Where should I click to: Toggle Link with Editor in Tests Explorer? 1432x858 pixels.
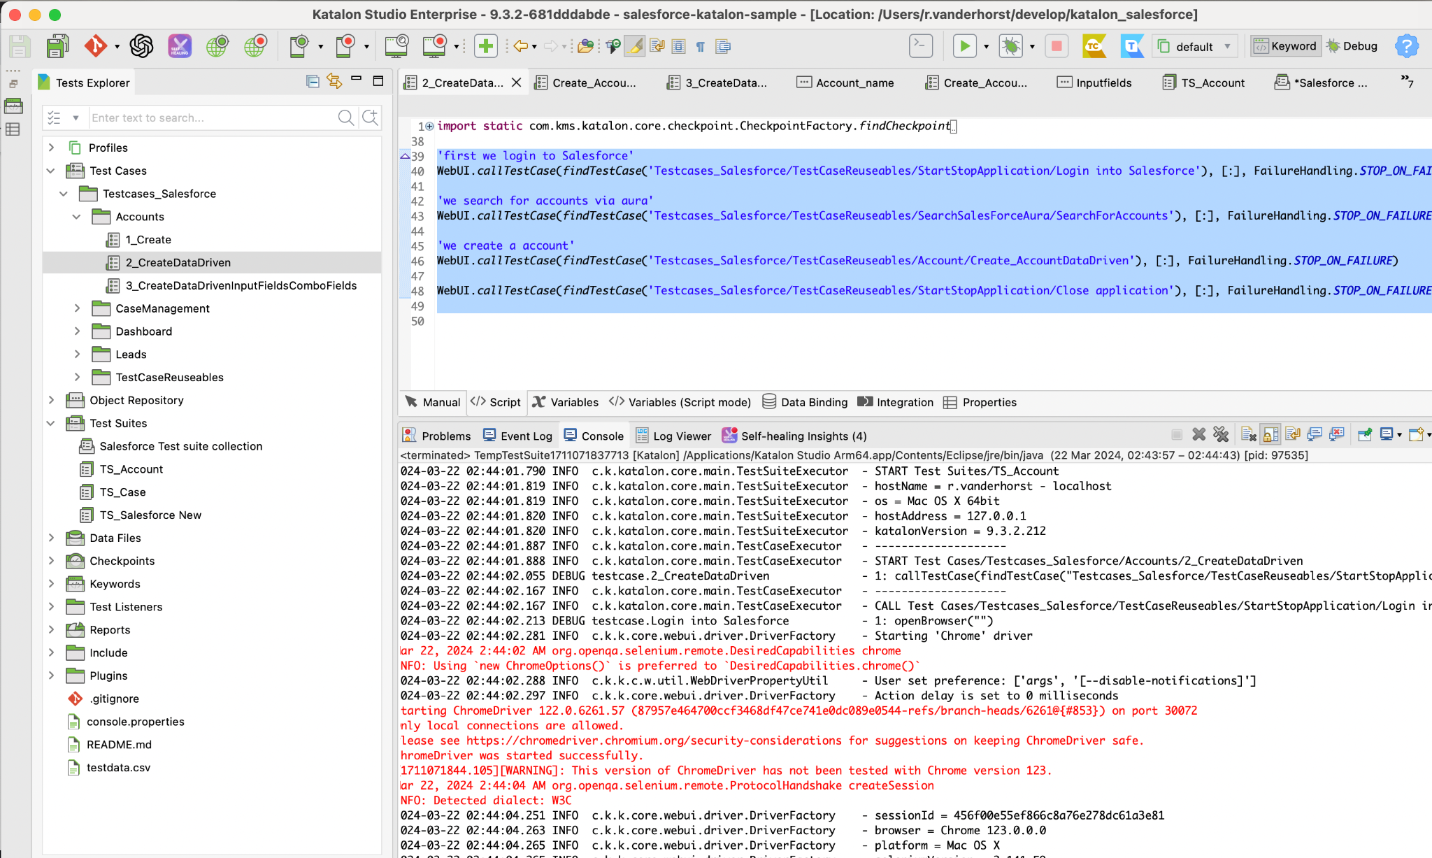(334, 82)
